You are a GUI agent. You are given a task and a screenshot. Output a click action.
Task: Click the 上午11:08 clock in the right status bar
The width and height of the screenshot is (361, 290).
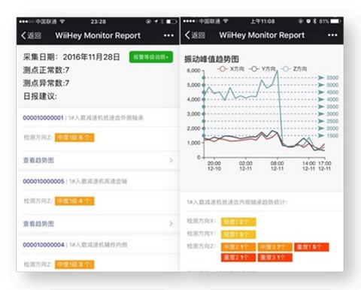point(262,21)
